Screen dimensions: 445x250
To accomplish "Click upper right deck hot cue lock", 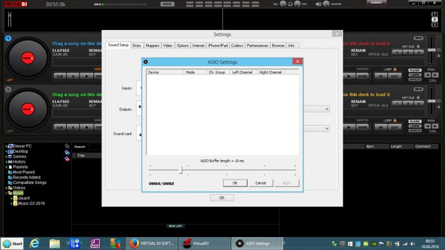I will pos(418,46).
